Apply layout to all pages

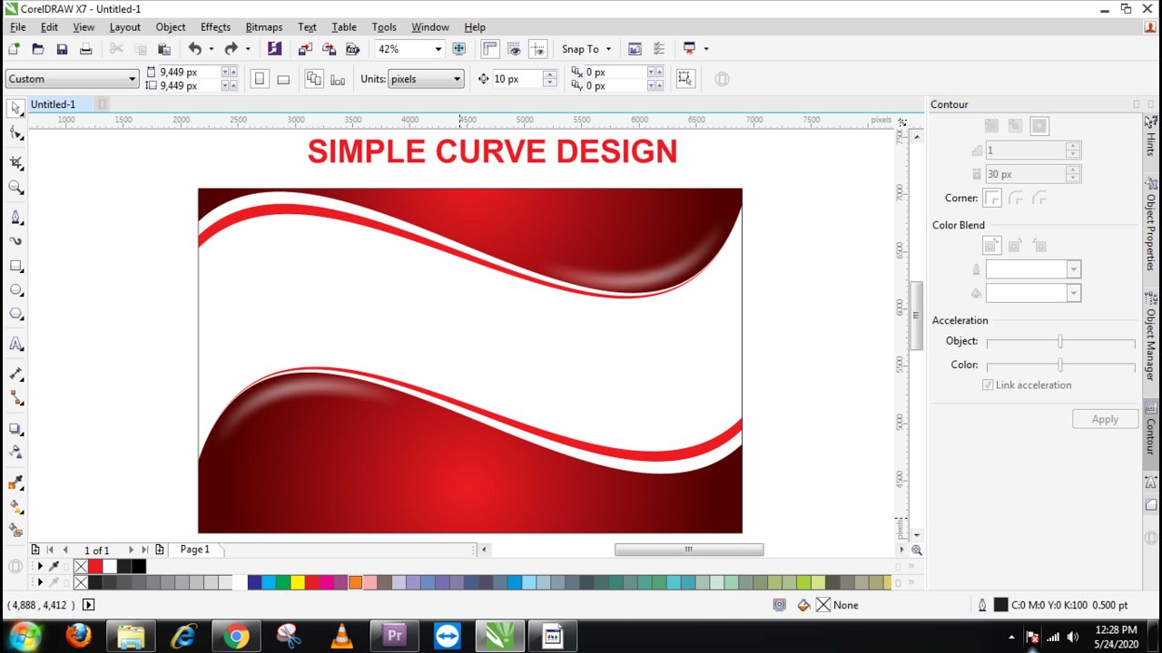tap(313, 79)
